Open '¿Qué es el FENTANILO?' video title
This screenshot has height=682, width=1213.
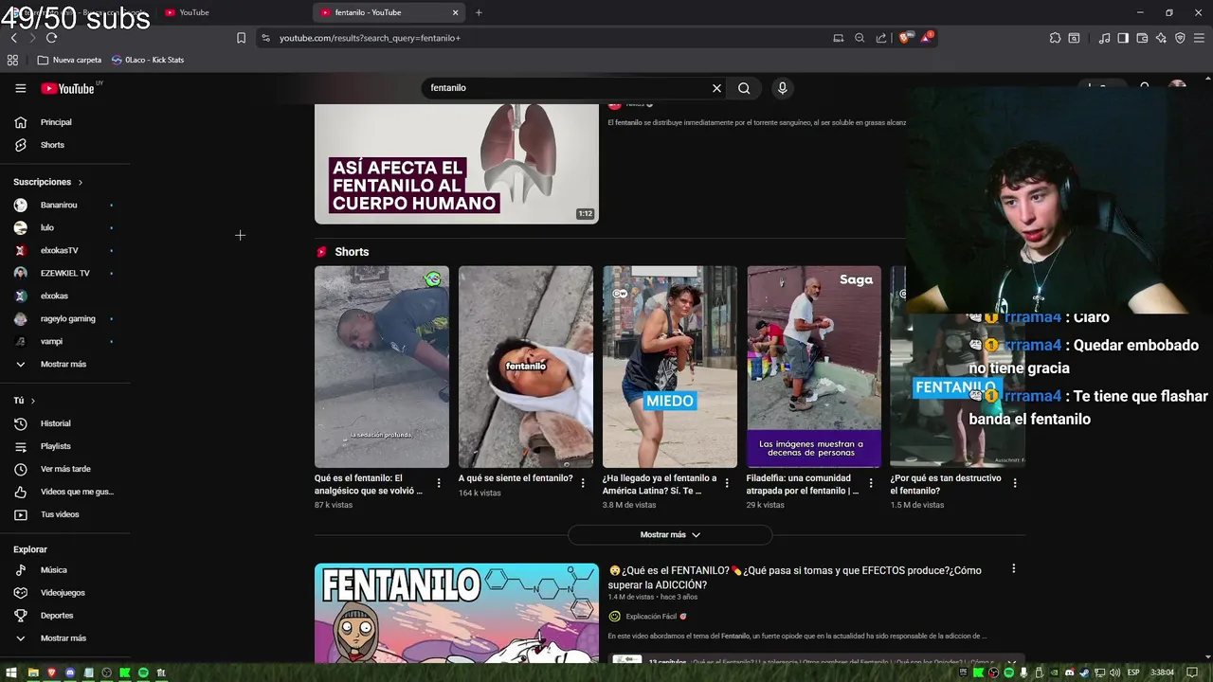[x=794, y=578]
